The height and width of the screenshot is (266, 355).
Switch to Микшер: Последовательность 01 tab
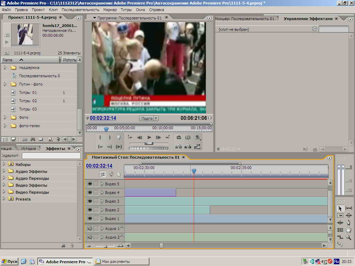point(244,19)
